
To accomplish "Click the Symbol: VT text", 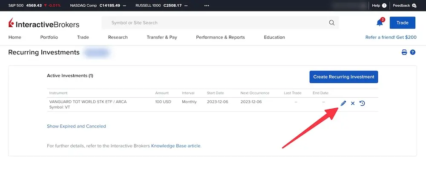I will [60, 107].
